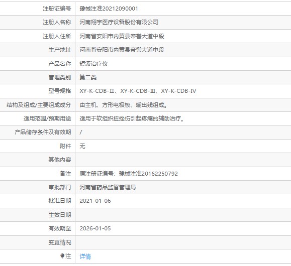Click the original registration number 豫械注准20162250792
Image resolution: width=291 pixels, height=266 pixels.
[x=148, y=174]
